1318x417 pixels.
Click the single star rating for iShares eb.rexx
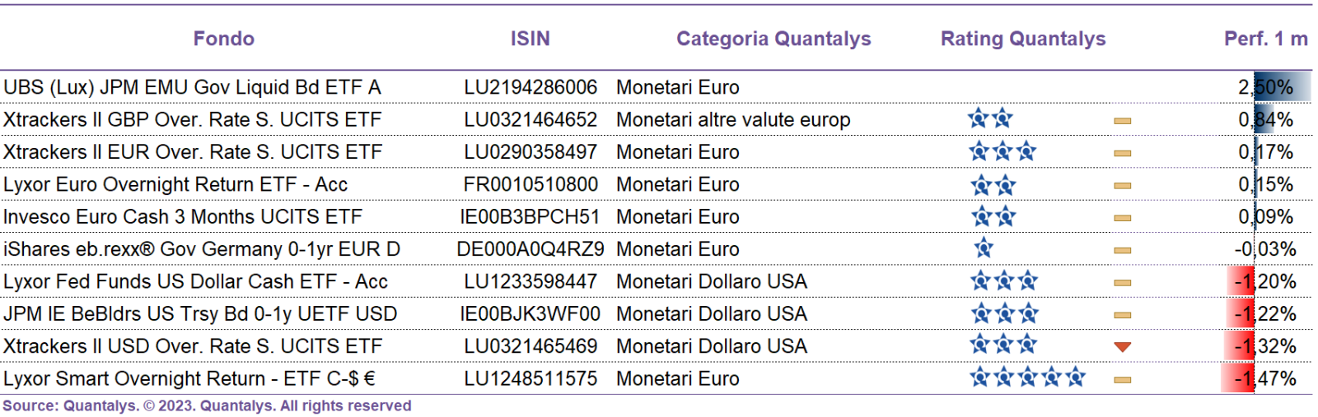coord(984,248)
